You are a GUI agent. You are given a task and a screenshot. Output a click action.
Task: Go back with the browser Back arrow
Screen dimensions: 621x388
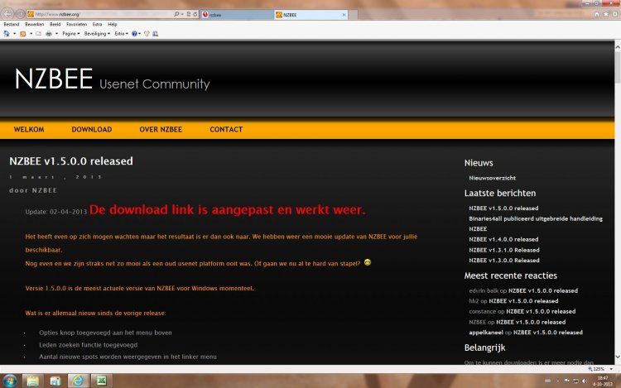click(8, 14)
